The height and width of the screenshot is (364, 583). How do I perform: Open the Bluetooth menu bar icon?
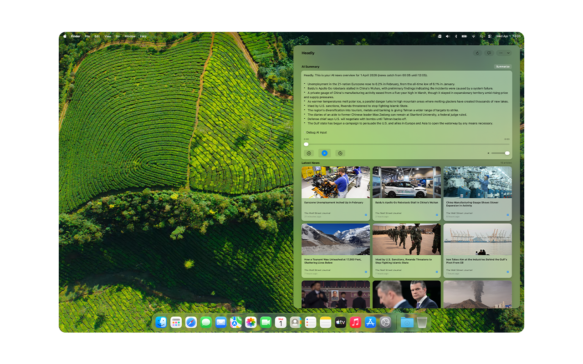pyautogui.click(x=455, y=36)
